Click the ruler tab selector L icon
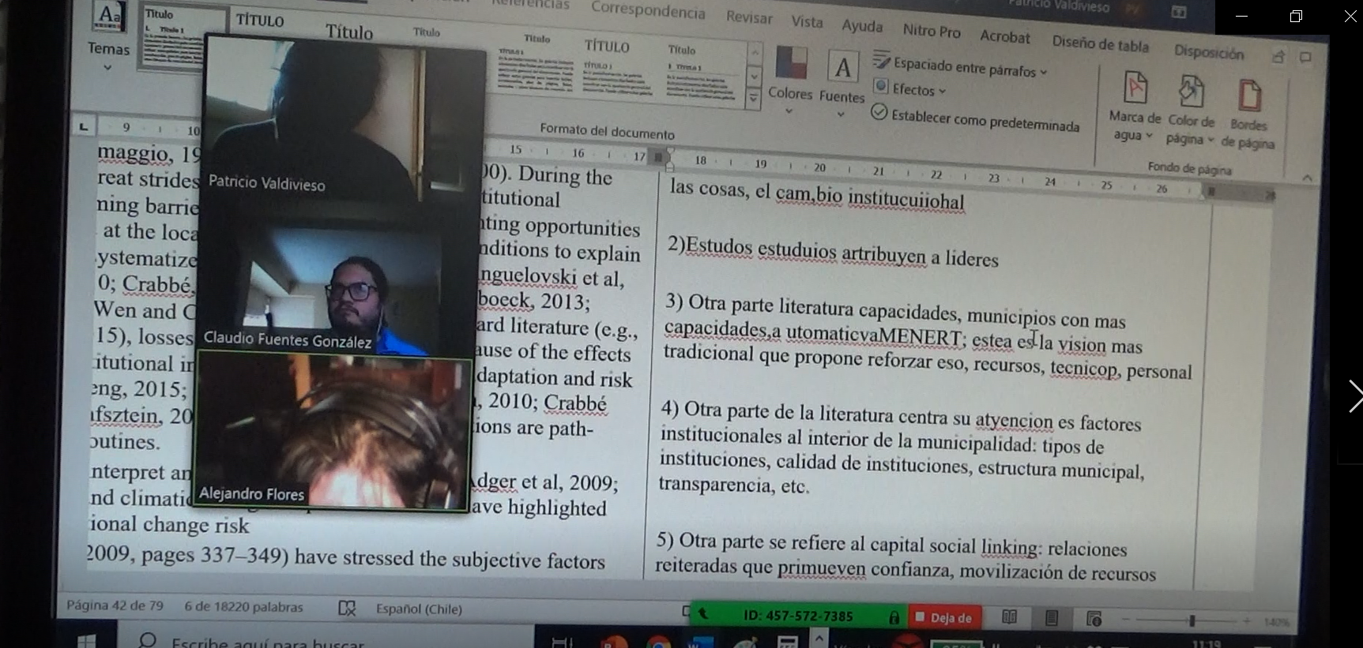The image size is (1363, 648). coord(83,126)
